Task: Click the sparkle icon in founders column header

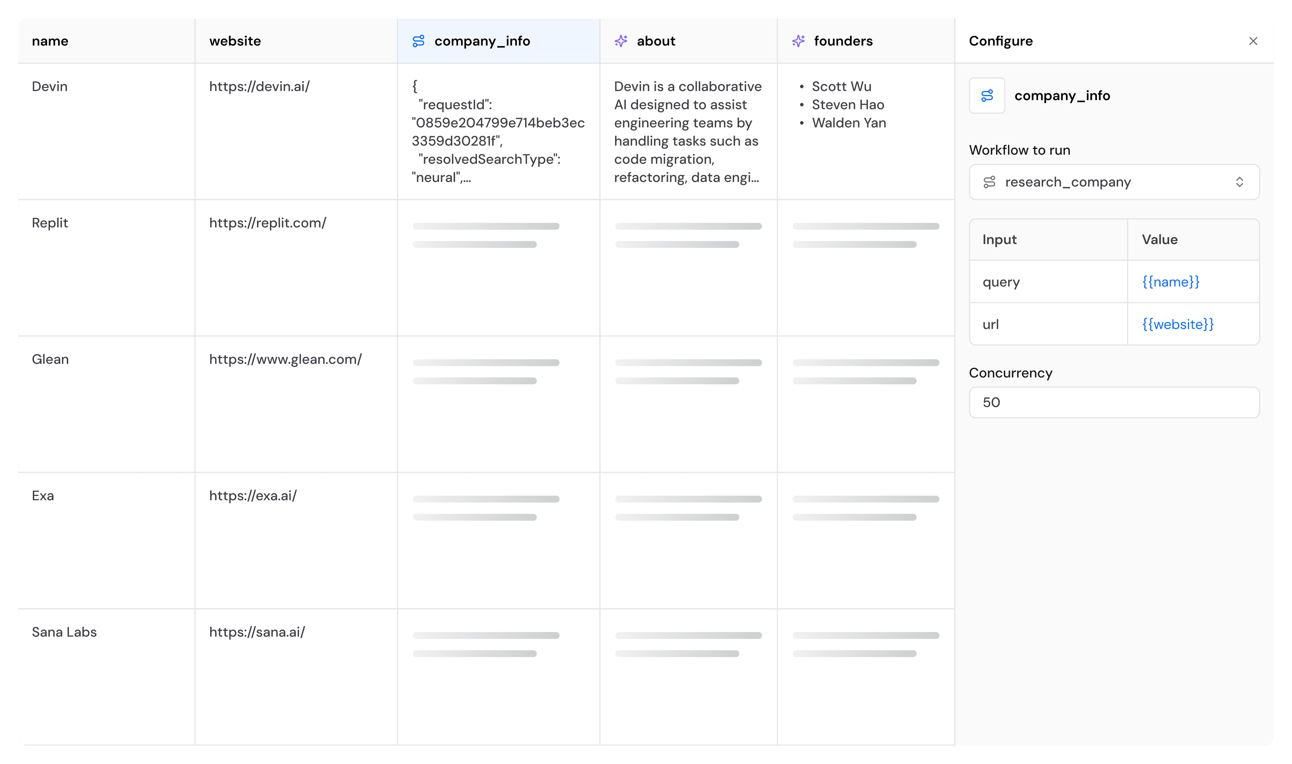Action: point(798,41)
